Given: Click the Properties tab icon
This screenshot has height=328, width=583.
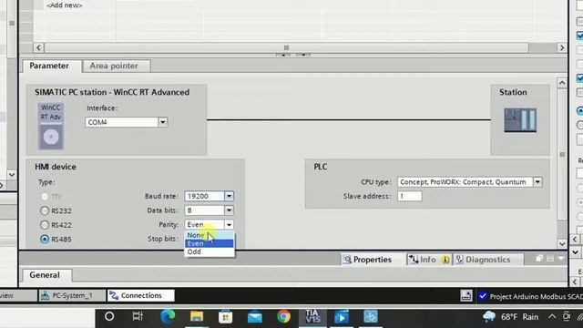Looking at the screenshot, I should coord(347,260).
